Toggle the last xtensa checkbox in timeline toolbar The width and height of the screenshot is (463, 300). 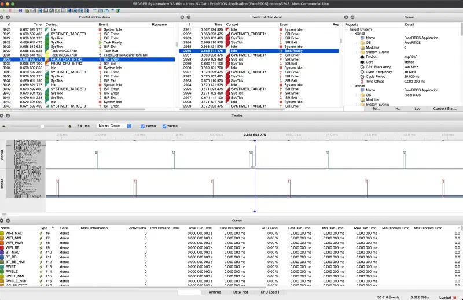click(164, 126)
